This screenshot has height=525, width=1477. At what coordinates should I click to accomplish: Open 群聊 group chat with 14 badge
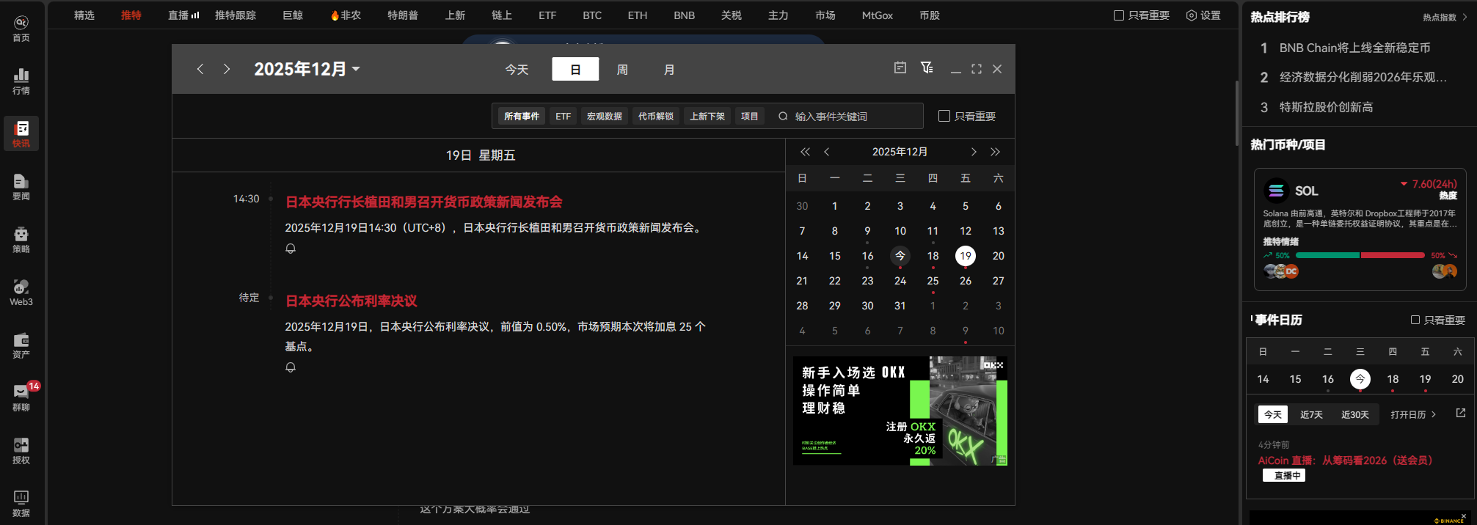21,398
